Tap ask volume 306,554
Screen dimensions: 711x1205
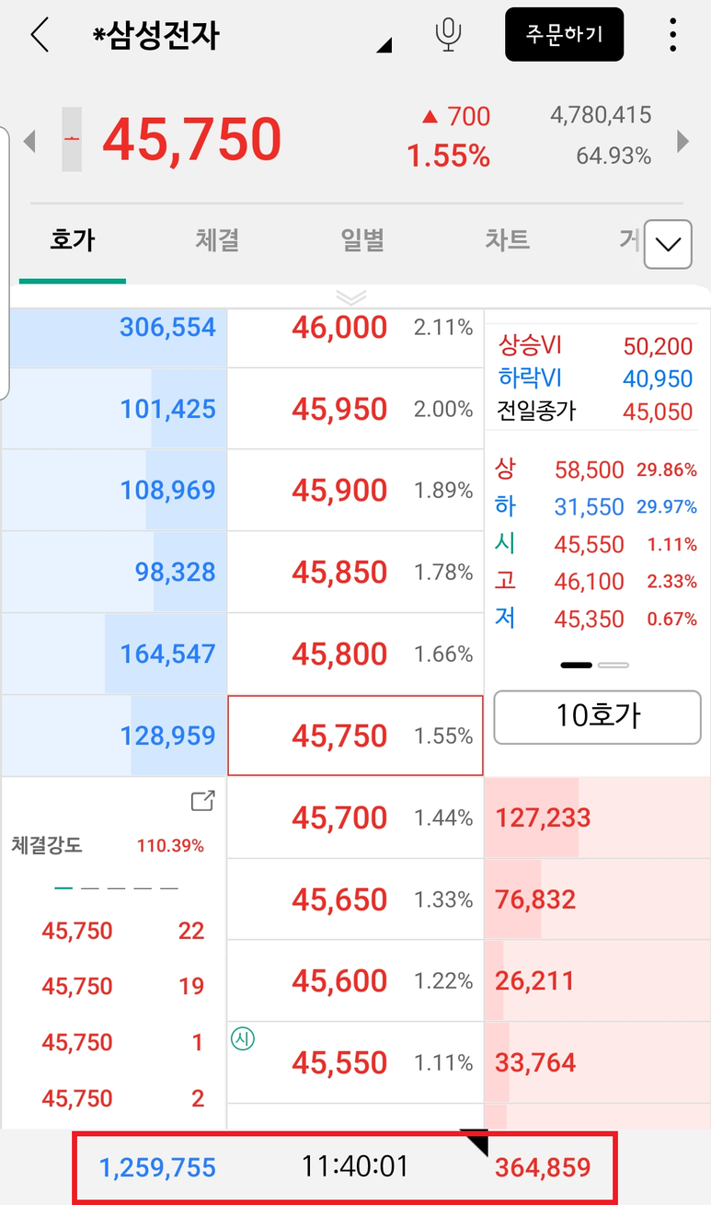(x=167, y=327)
